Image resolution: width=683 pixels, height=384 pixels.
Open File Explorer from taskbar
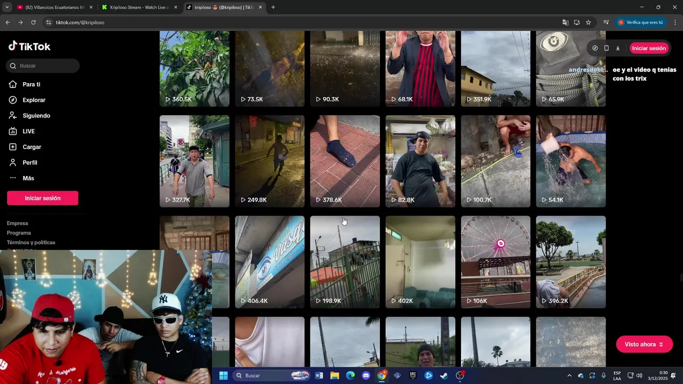[x=335, y=375]
